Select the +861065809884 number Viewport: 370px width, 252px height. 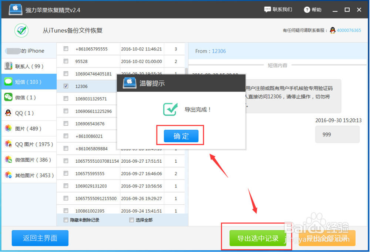coord(91,149)
